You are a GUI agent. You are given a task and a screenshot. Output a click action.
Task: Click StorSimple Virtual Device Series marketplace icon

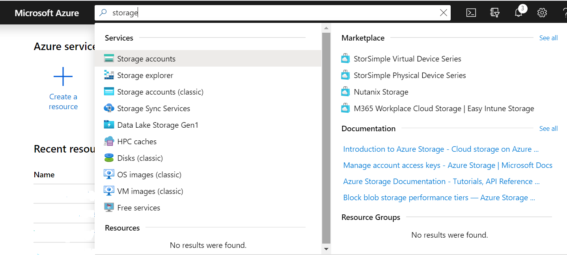(x=345, y=59)
